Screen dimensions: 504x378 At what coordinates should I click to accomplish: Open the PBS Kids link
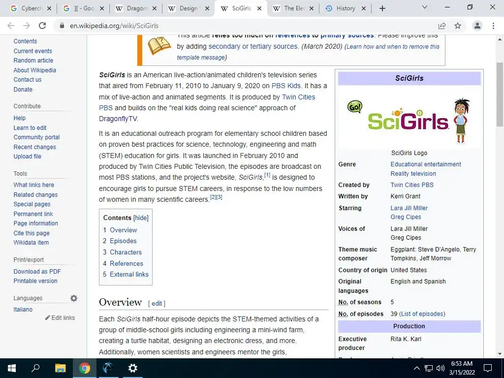coord(286,86)
